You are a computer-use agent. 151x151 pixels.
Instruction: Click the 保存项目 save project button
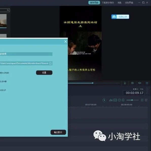(x=94, y=3)
